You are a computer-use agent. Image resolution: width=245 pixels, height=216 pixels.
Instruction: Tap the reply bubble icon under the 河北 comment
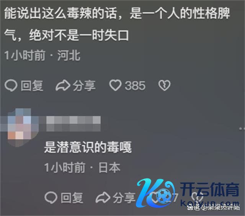(x=11, y=85)
